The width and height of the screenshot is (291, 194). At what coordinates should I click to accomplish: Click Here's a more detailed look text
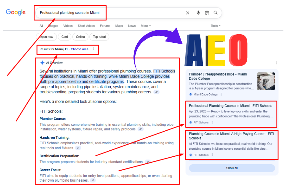tap(78, 102)
